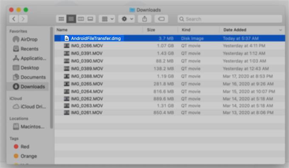289x168 pixels.
Task: Click the IMG_0388.MOV movie icon
Action: [x=67, y=76]
